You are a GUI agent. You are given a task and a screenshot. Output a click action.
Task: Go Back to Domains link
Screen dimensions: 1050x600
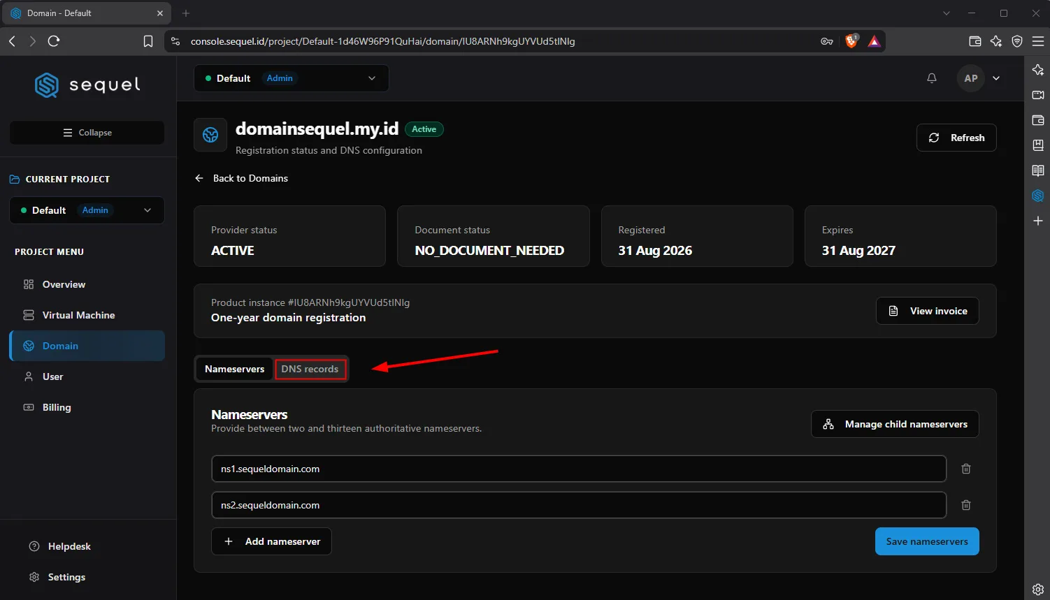click(241, 178)
